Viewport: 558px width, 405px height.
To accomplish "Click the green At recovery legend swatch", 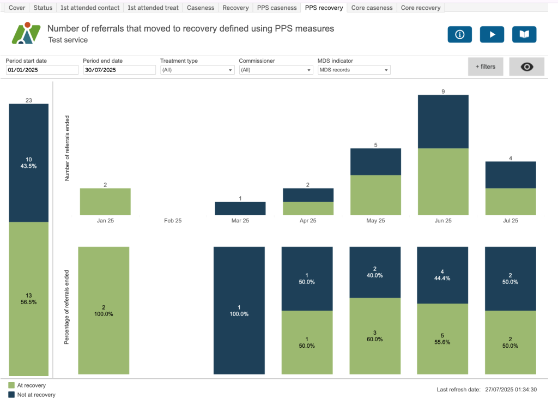I will [x=12, y=385].
